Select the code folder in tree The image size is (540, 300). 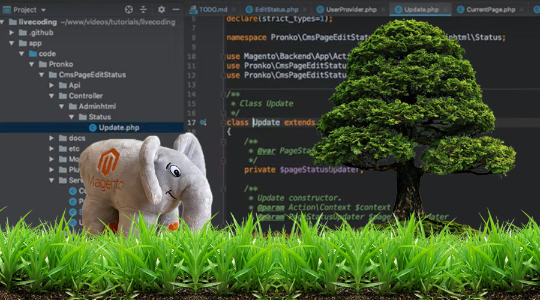tap(47, 54)
